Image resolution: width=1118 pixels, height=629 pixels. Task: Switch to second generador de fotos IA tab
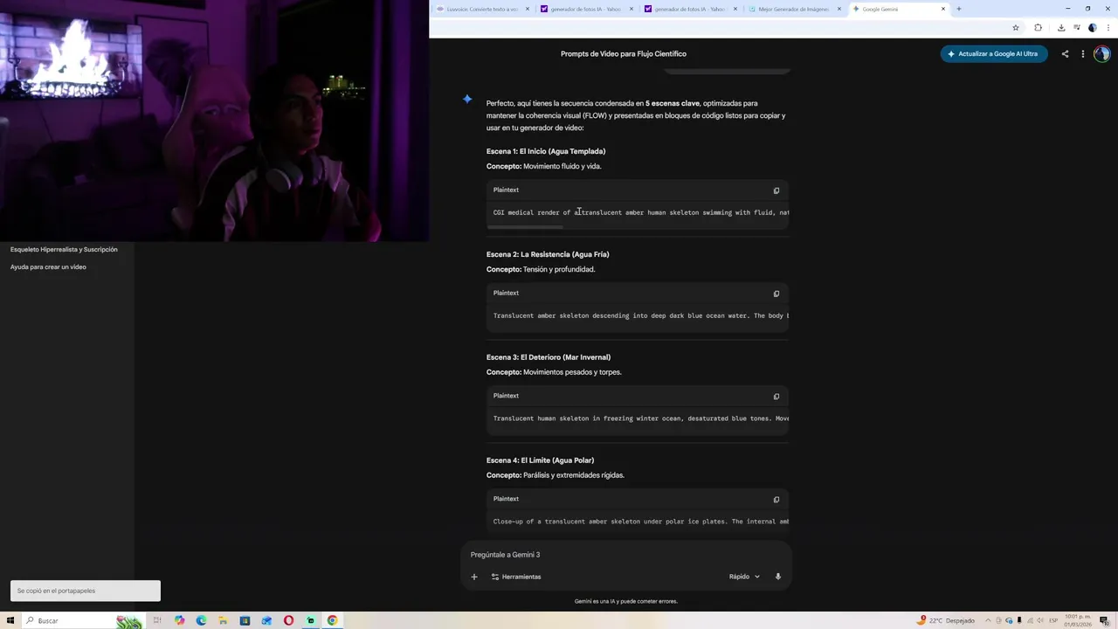[689, 9]
